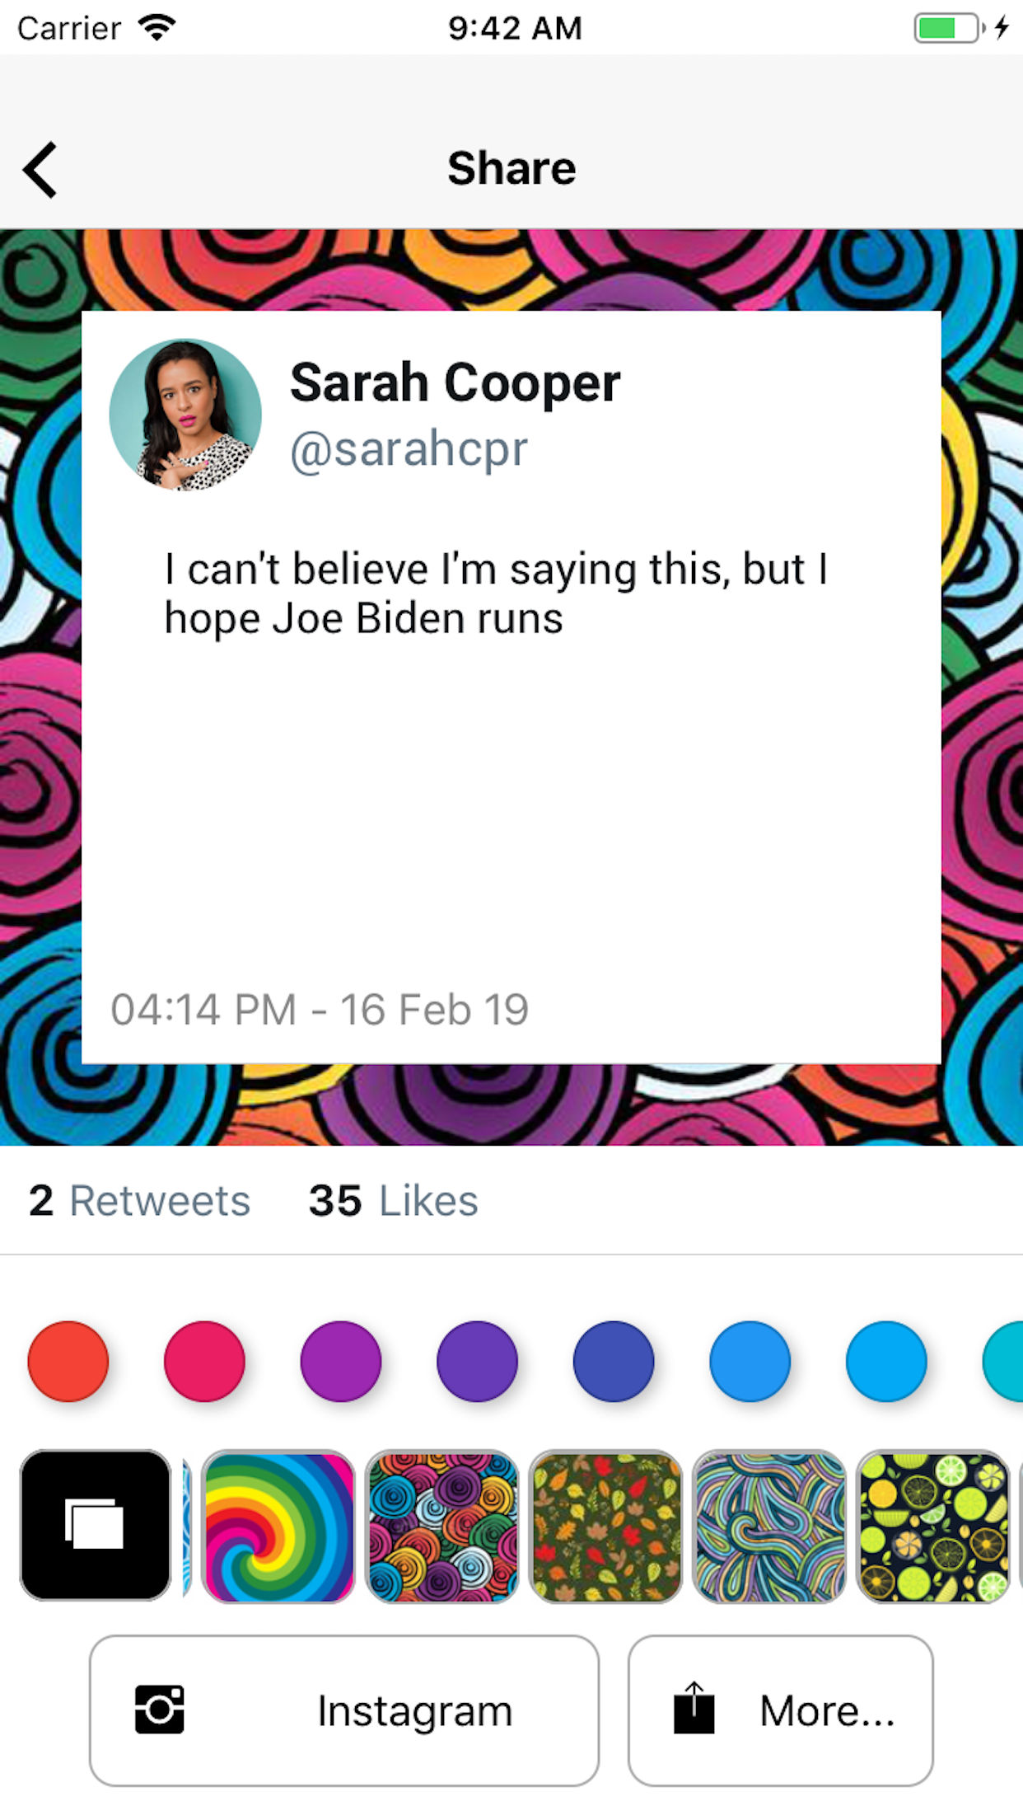The width and height of the screenshot is (1023, 1820).
Task: Select the red color swatch
Action: click(x=68, y=1361)
